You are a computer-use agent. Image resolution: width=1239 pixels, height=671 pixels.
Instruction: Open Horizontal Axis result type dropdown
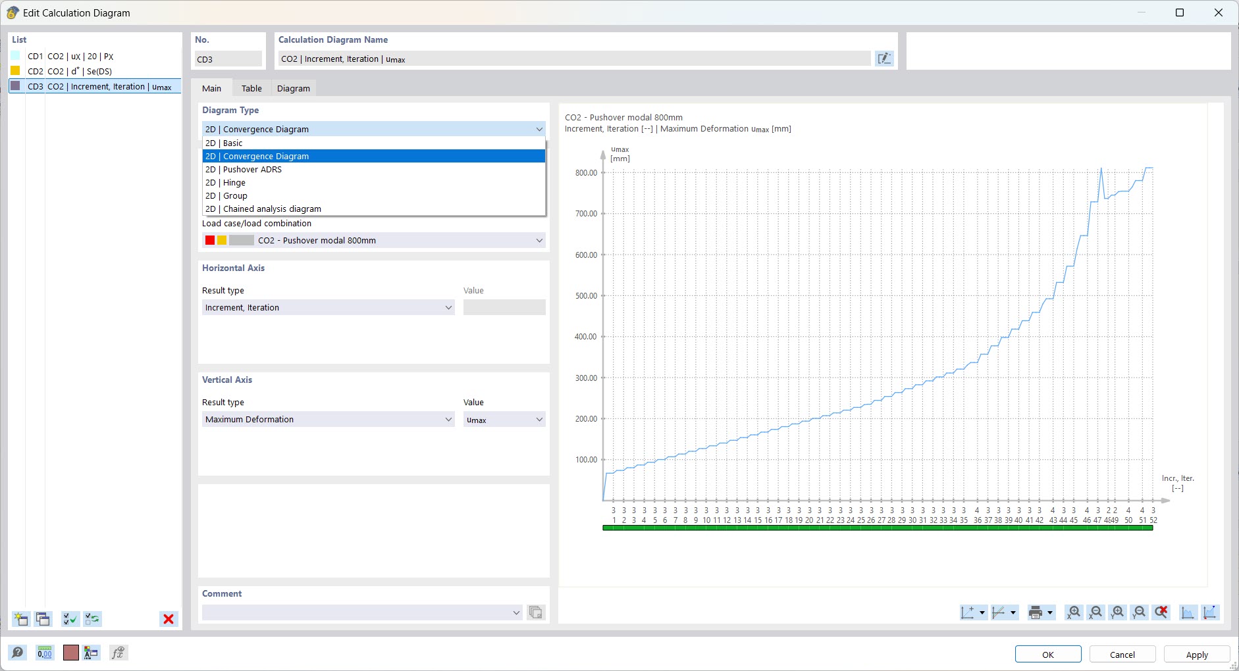pyautogui.click(x=448, y=307)
